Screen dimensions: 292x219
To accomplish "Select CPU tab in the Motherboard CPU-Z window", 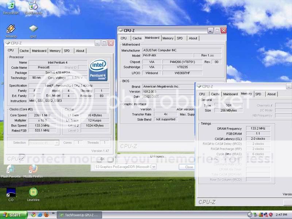I will pyautogui.click(x=124, y=38).
